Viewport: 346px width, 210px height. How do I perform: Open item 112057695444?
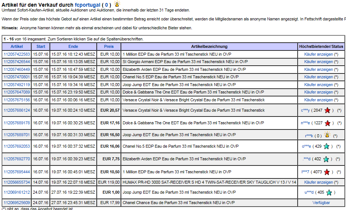coord(17,172)
